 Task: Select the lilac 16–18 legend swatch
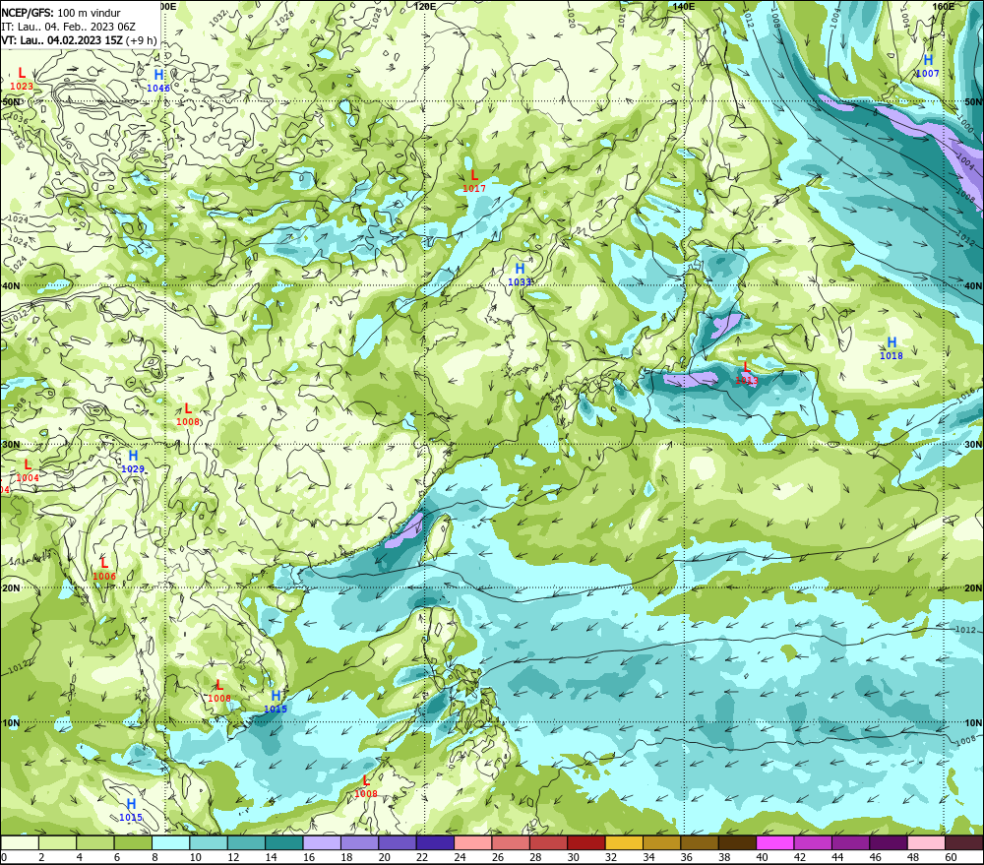[322, 842]
